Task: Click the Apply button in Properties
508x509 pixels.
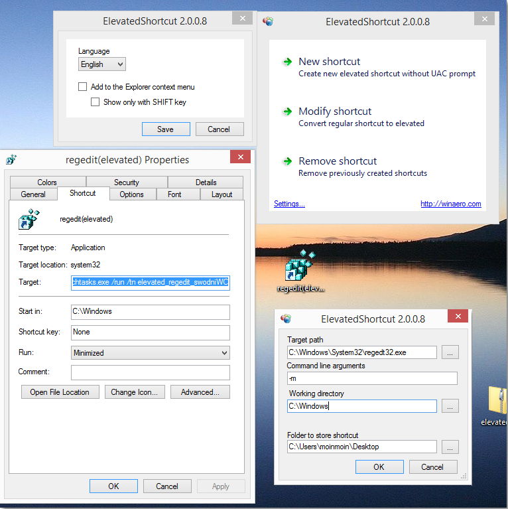Action: pyautogui.click(x=221, y=486)
